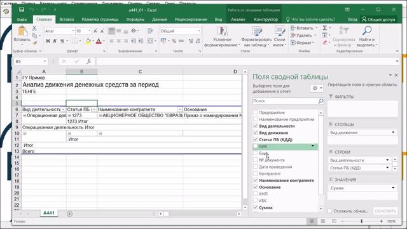This screenshot has height=229, width=407.
Task: Click the formula bar input
Action: pyautogui.click(x=245, y=61)
